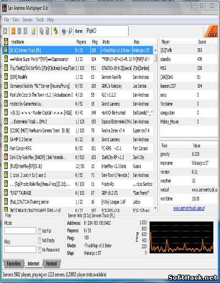
Task: Sort by the Mode column header
Action: [x=116, y=42]
